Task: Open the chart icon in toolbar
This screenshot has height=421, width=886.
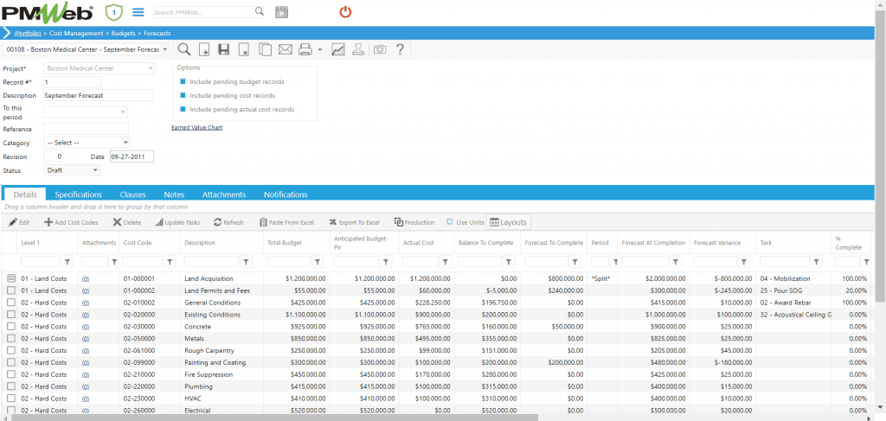Action: [x=338, y=49]
